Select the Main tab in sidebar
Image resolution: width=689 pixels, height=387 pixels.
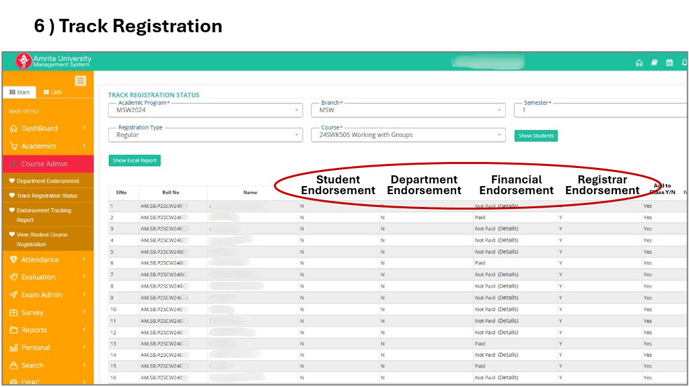click(x=19, y=92)
